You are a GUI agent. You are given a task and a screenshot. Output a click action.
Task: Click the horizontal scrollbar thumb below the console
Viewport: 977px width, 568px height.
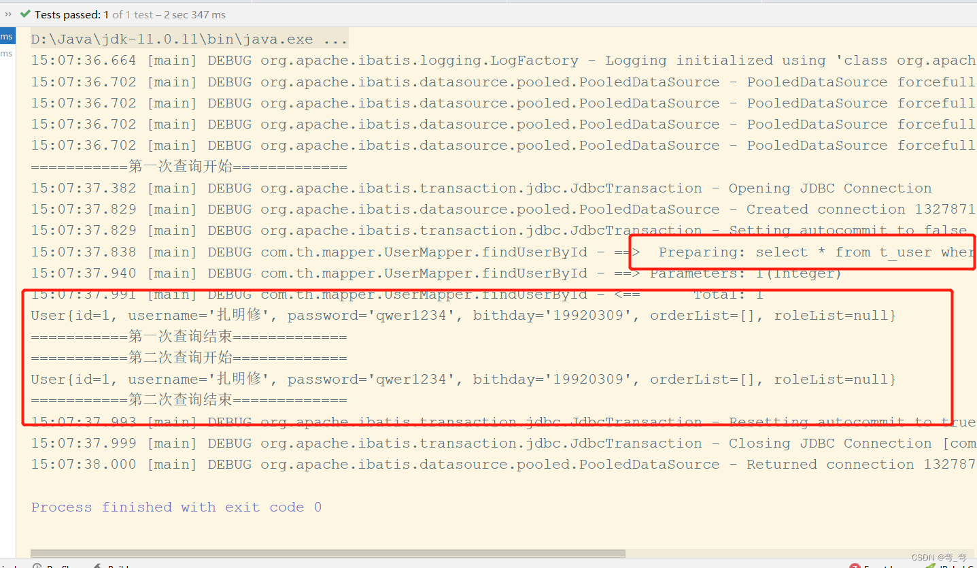(328, 553)
